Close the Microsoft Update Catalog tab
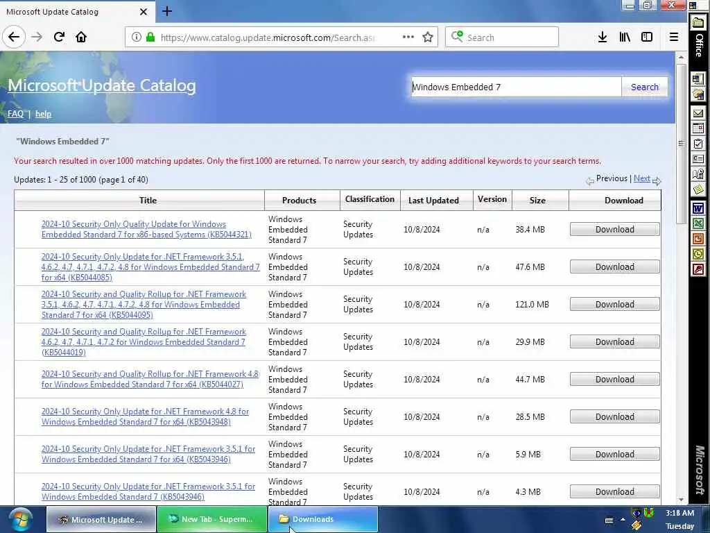Screen dimensions: 710x533 [x=144, y=12]
